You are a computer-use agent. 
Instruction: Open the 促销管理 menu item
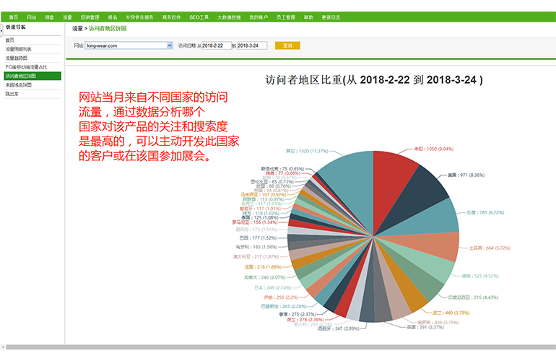pos(90,16)
